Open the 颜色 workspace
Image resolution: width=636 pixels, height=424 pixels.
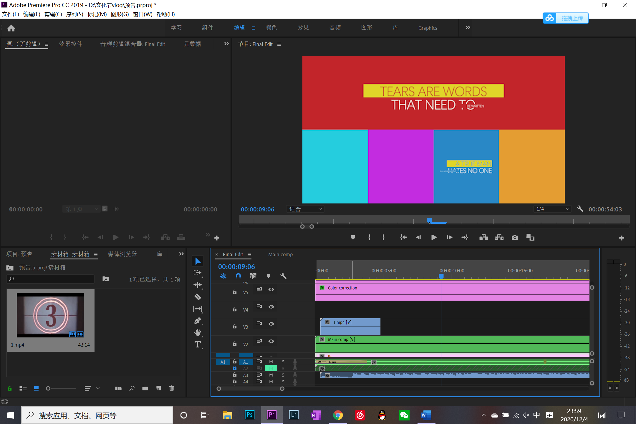coord(271,28)
